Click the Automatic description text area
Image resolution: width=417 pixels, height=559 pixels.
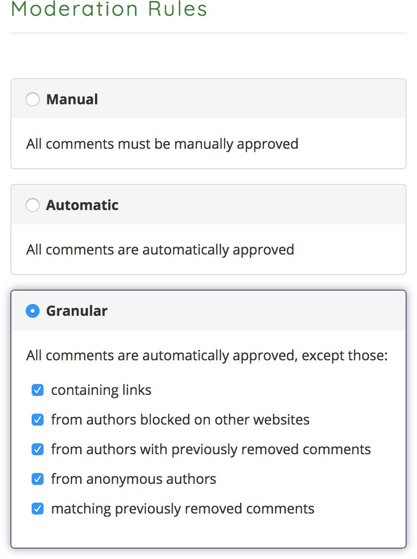click(x=160, y=250)
